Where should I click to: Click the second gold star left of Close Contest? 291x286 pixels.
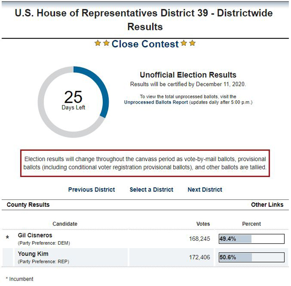point(106,43)
